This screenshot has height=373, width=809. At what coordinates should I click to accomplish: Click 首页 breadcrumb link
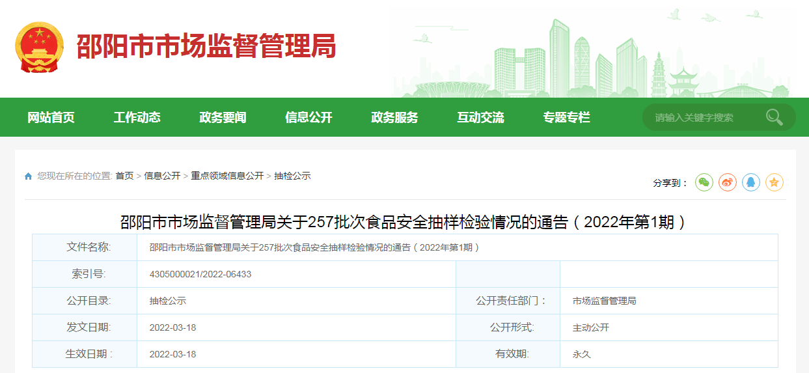click(x=124, y=176)
